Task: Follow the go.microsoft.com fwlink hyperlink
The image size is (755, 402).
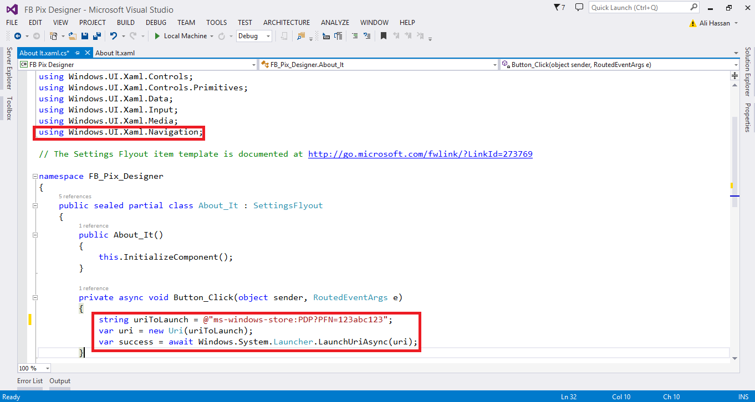Action: pyautogui.click(x=420, y=154)
